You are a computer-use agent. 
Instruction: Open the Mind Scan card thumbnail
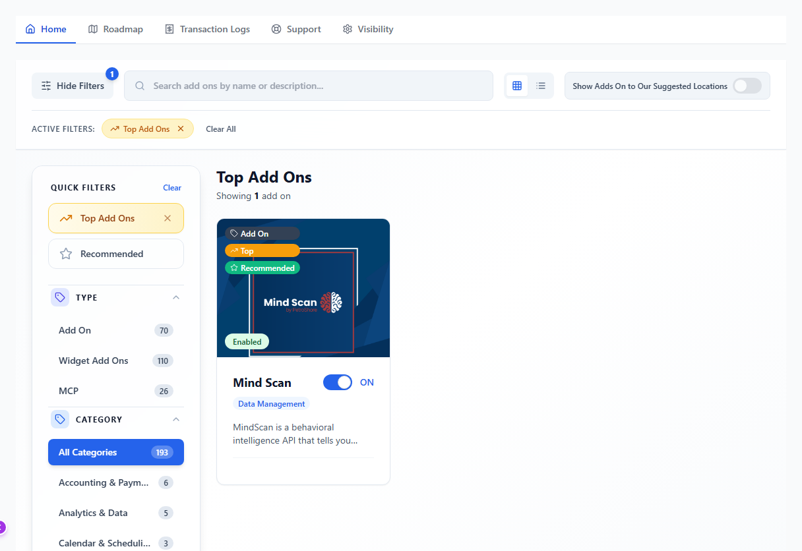pyautogui.click(x=303, y=288)
